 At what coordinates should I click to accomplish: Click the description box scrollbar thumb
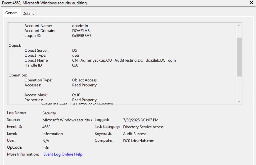coord(239,57)
